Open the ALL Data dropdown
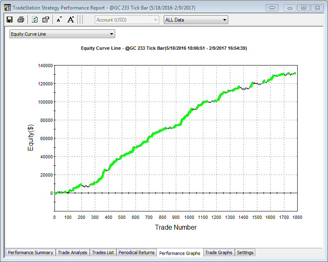 196,19
